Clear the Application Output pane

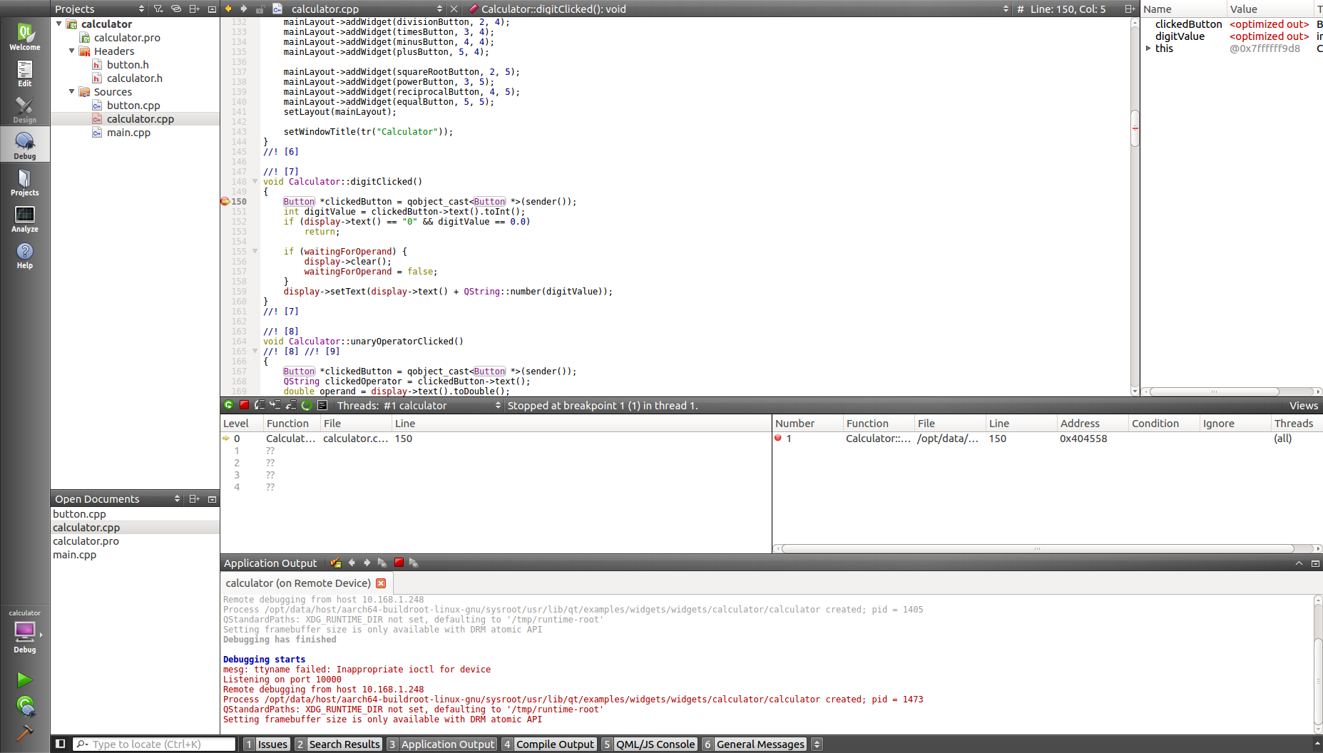[x=336, y=563]
